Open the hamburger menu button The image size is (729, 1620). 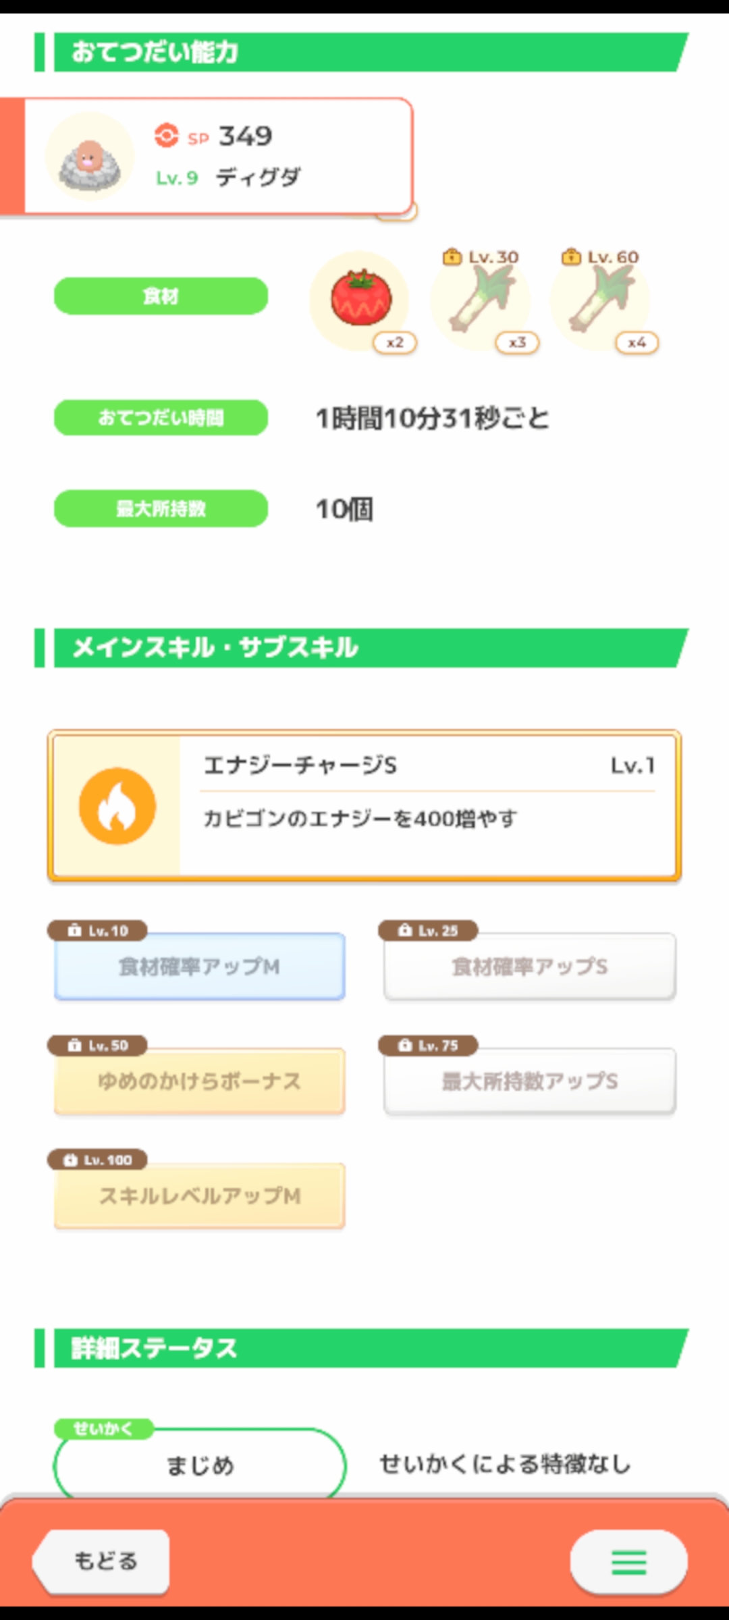pyautogui.click(x=628, y=1561)
